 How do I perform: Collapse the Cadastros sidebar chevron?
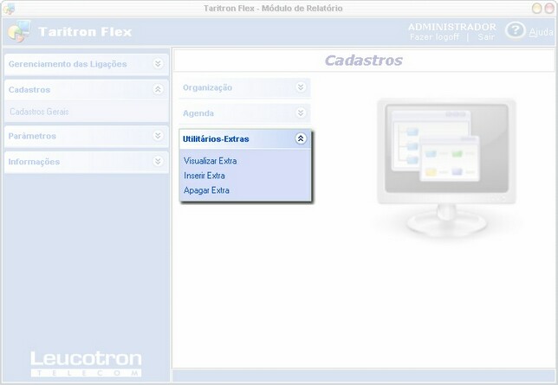tap(158, 89)
